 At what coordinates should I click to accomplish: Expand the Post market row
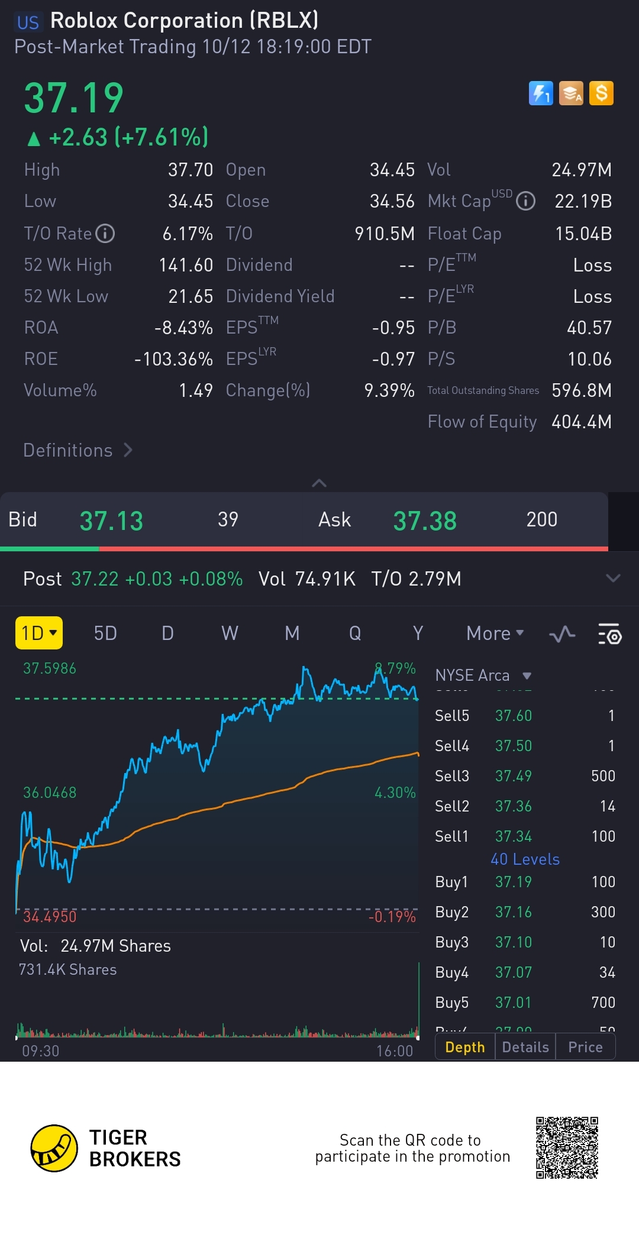click(613, 578)
